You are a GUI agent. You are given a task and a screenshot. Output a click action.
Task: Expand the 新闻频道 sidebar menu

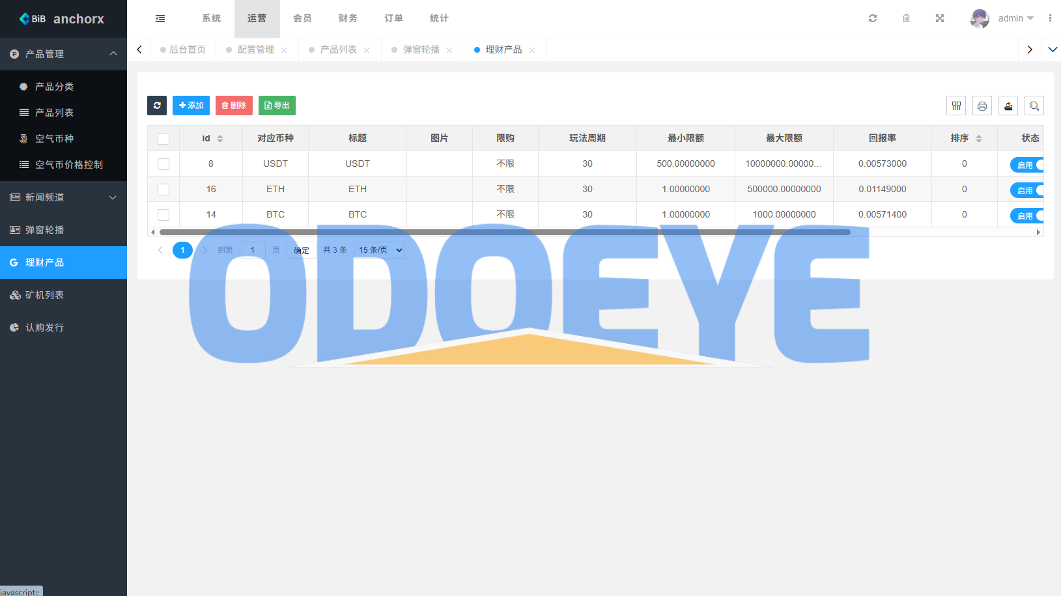[63, 197]
